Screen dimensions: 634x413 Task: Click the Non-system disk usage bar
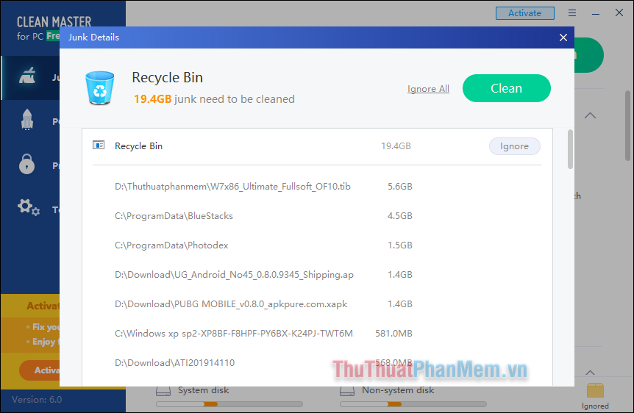coord(413,404)
